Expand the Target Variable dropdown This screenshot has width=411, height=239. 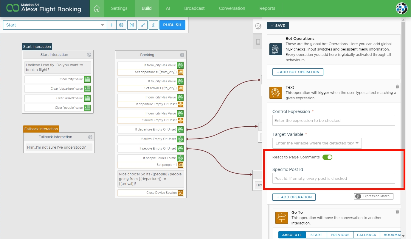[357, 143]
